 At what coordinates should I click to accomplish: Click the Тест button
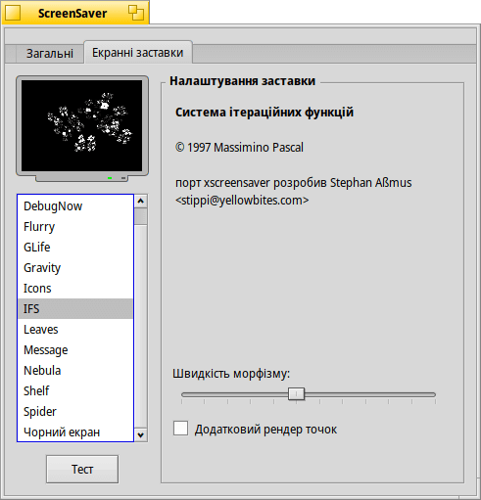tap(82, 469)
